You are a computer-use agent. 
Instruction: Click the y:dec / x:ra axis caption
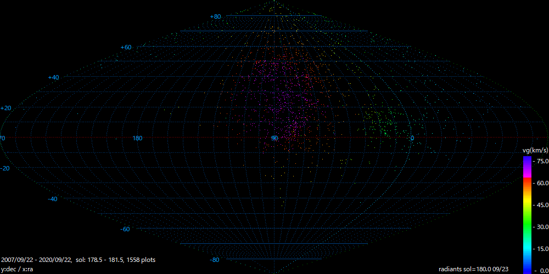[x=18, y=269]
